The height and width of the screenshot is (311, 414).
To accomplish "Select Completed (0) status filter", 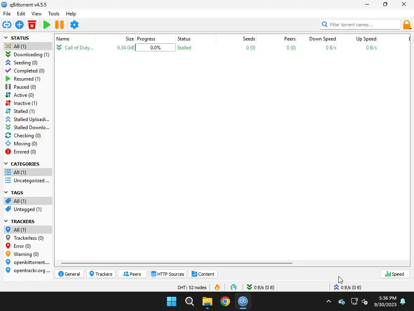I will 28,71.
